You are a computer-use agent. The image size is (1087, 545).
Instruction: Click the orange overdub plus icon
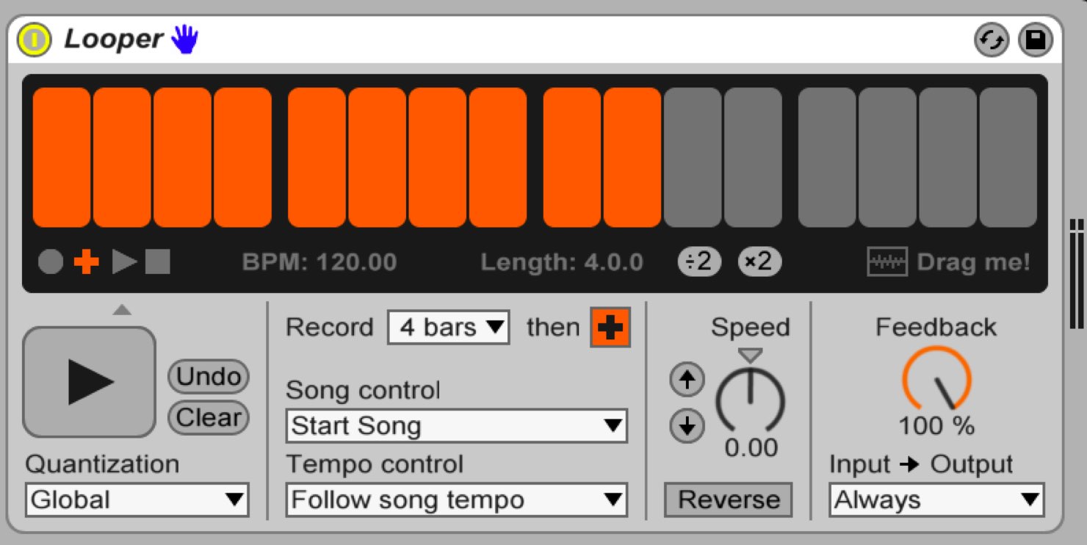coord(86,261)
